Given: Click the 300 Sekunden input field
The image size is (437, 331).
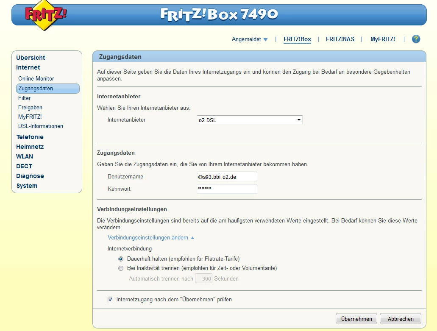Looking at the screenshot, I should coord(204,278).
